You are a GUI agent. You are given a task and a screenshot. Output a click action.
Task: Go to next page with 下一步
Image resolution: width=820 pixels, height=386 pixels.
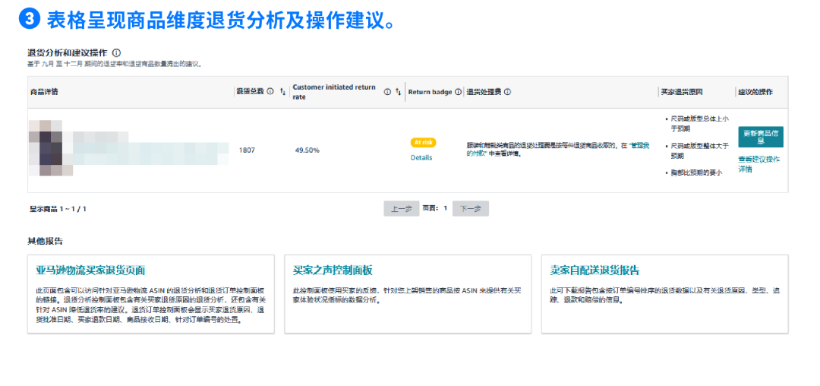click(471, 209)
